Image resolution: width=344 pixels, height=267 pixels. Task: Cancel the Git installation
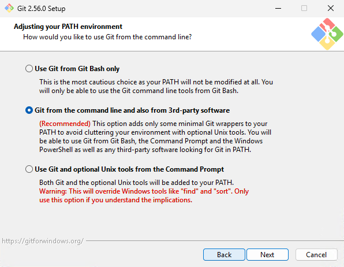(316, 254)
